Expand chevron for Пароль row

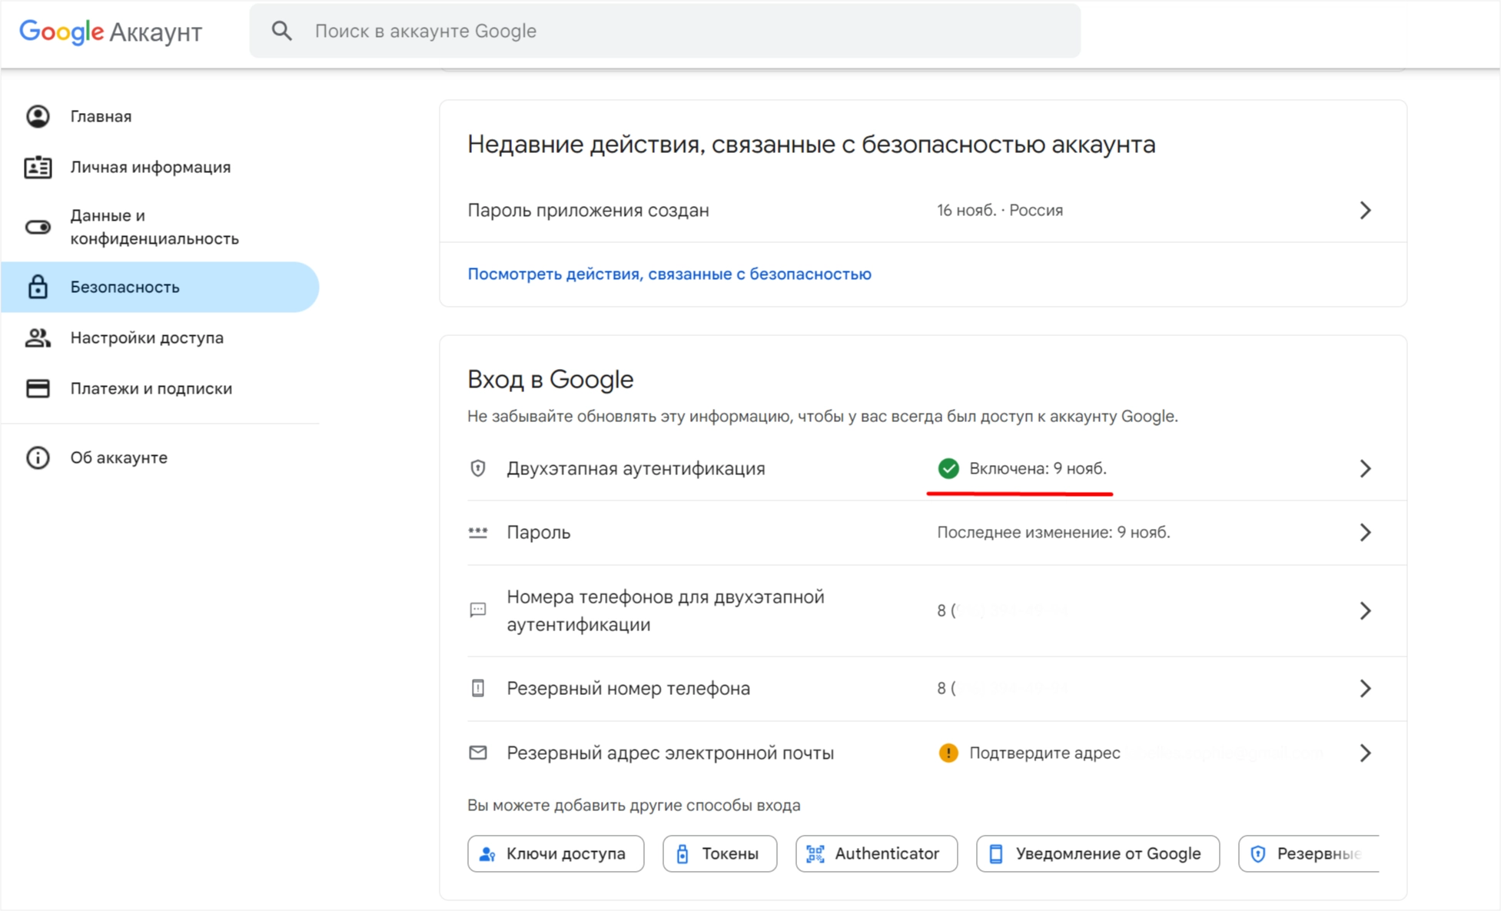[1365, 532]
